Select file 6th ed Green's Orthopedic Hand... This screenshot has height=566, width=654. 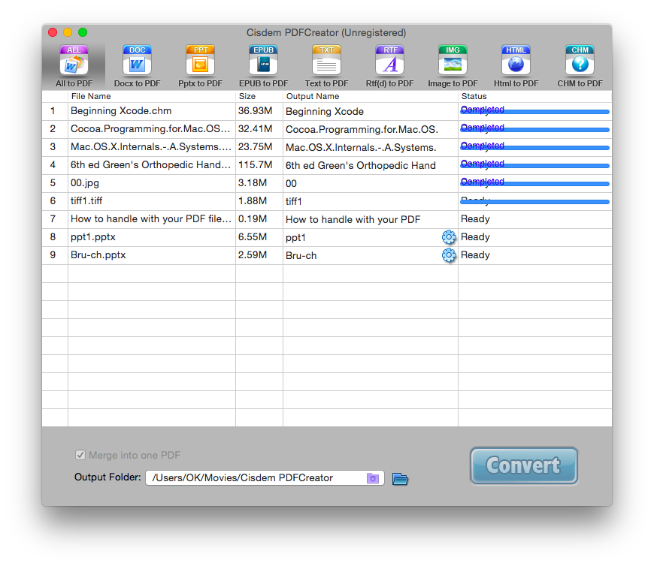pyautogui.click(x=150, y=164)
